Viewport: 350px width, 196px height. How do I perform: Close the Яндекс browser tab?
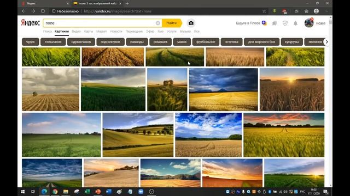[x=68, y=4]
